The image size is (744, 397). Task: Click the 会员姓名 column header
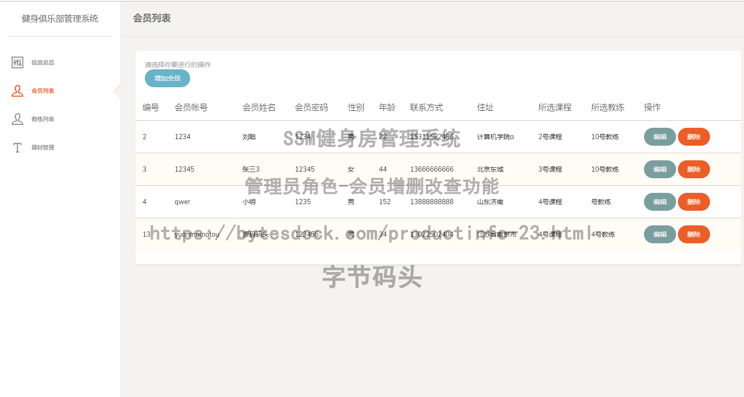pos(259,108)
